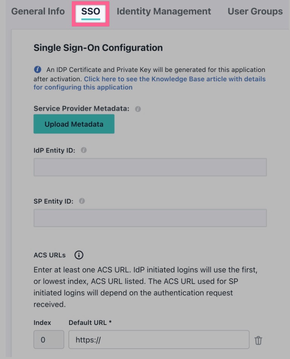Click the blue info icon before IDP Certificate note
This screenshot has height=359, width=290.
(37, 69)
